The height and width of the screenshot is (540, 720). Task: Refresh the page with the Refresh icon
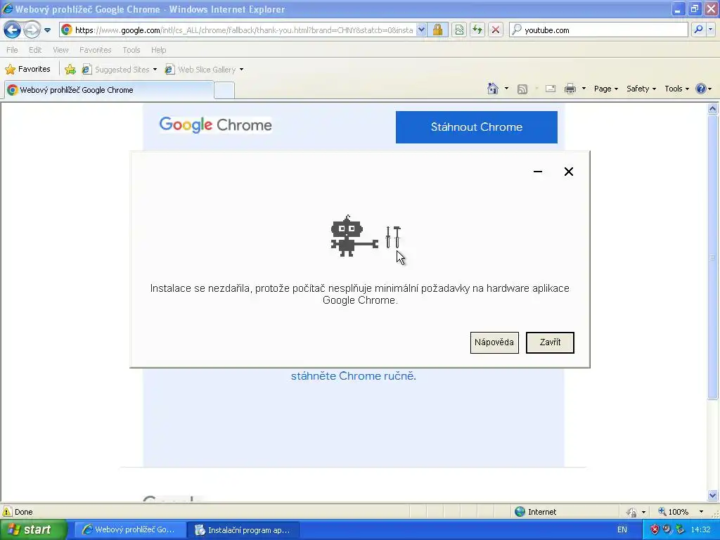(477, 30)
